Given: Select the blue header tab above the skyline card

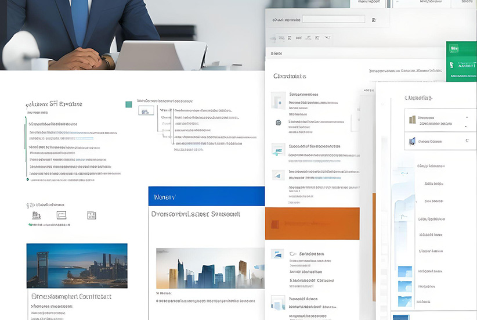Looking at the screenshot, I should click(x=206, y=197).
